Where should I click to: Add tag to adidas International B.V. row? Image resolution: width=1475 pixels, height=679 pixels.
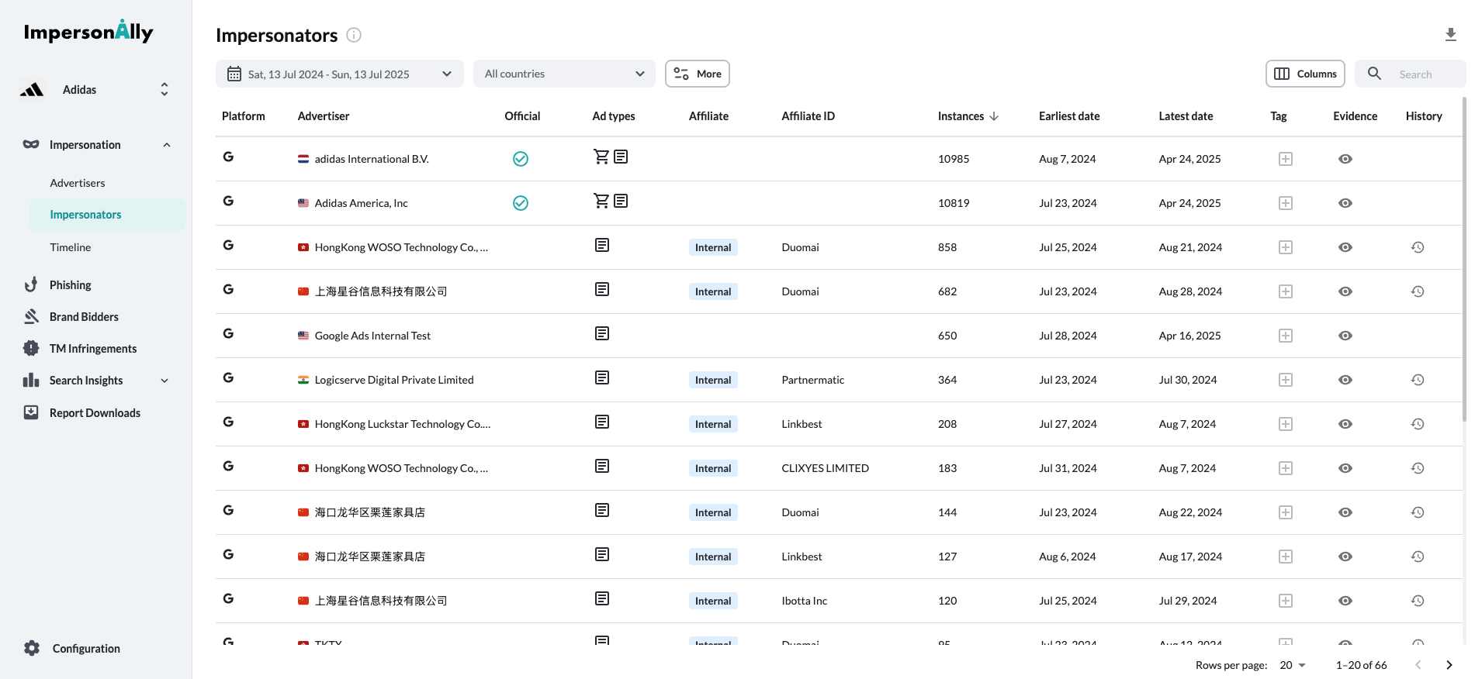click(1285, 159)
